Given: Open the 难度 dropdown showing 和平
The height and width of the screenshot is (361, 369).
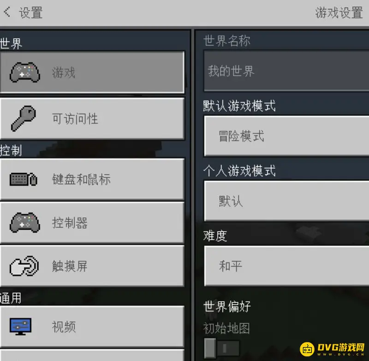Looking at the screenshot, I should point(286,266).
